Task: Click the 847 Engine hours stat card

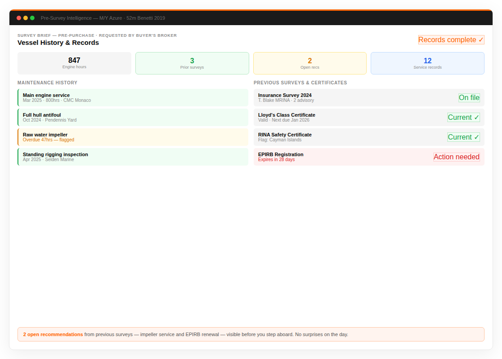Action: pyautogui.click(x=74, y=63)
